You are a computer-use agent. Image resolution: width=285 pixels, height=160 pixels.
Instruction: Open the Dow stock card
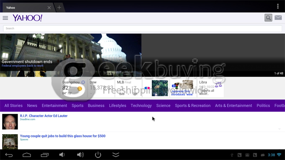click(x=101, y=88)
